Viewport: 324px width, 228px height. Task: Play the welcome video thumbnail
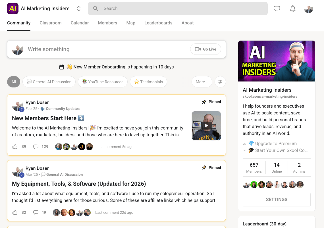click(206, 125)
